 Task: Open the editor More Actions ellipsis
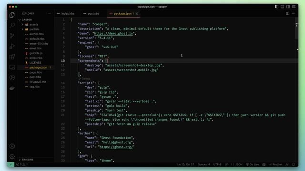294,14
